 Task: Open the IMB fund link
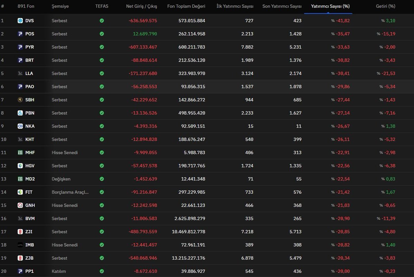tap(30, 245)
